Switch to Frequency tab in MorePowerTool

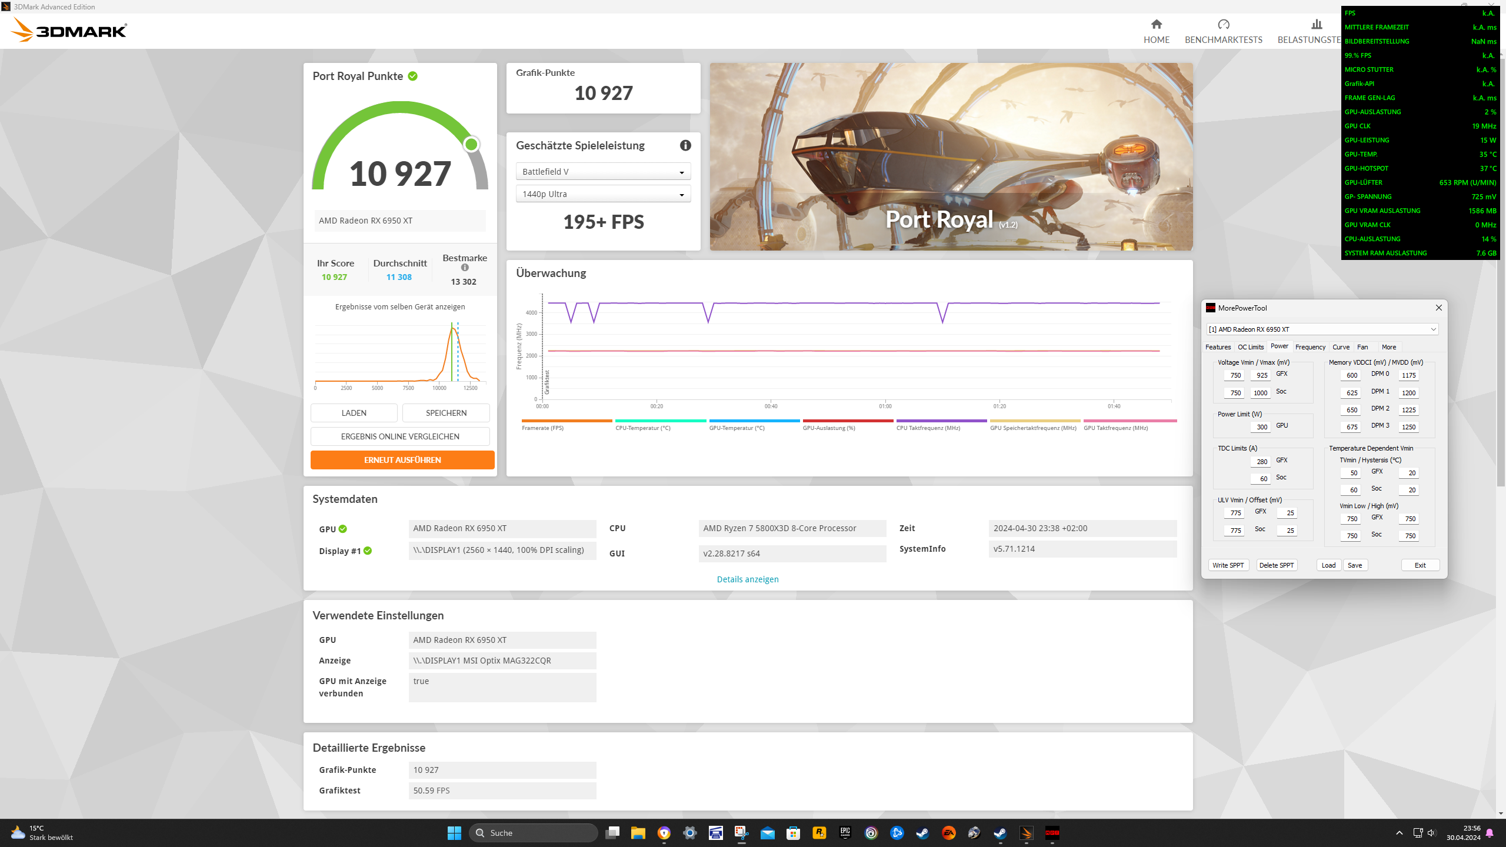(x=1310, y=347)
